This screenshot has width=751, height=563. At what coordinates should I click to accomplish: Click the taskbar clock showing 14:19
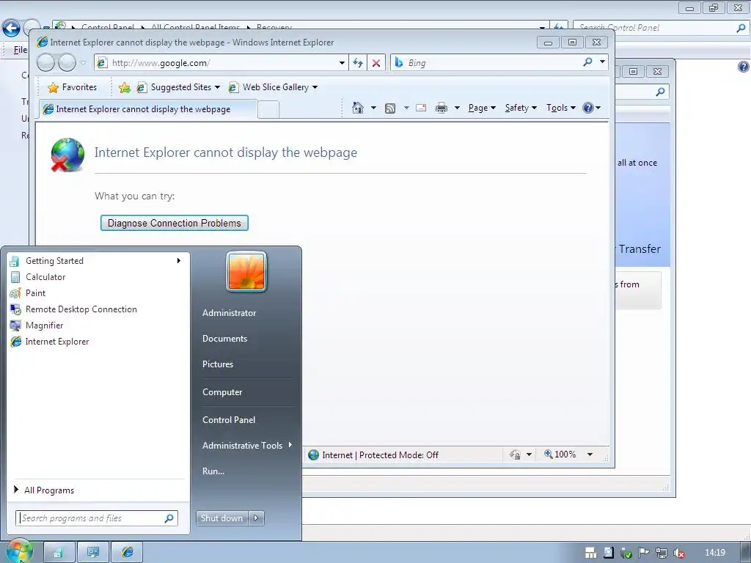pos(714,553)
